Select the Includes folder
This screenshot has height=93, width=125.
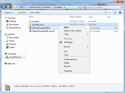tap(36, 21)
